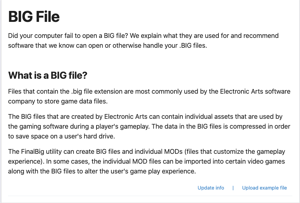Click the Update info link

pyautogui.click(x=211, y=188)
